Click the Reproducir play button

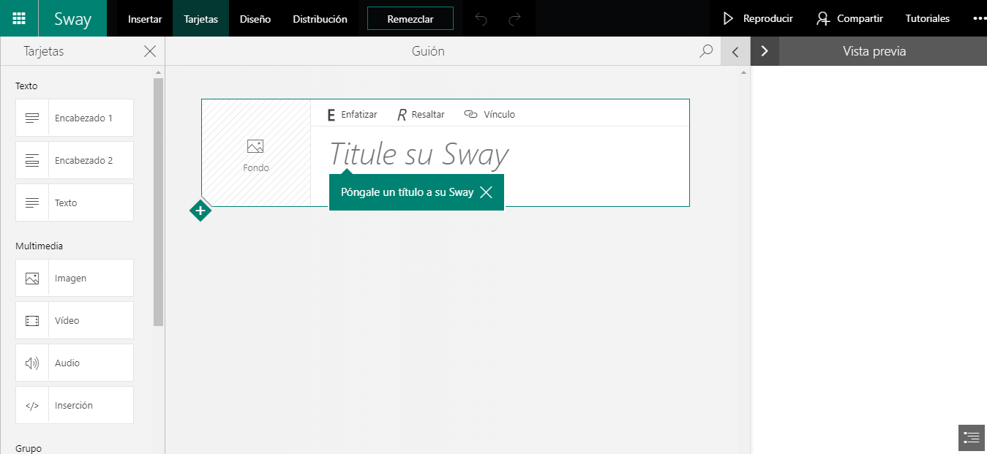click(758, 19)
